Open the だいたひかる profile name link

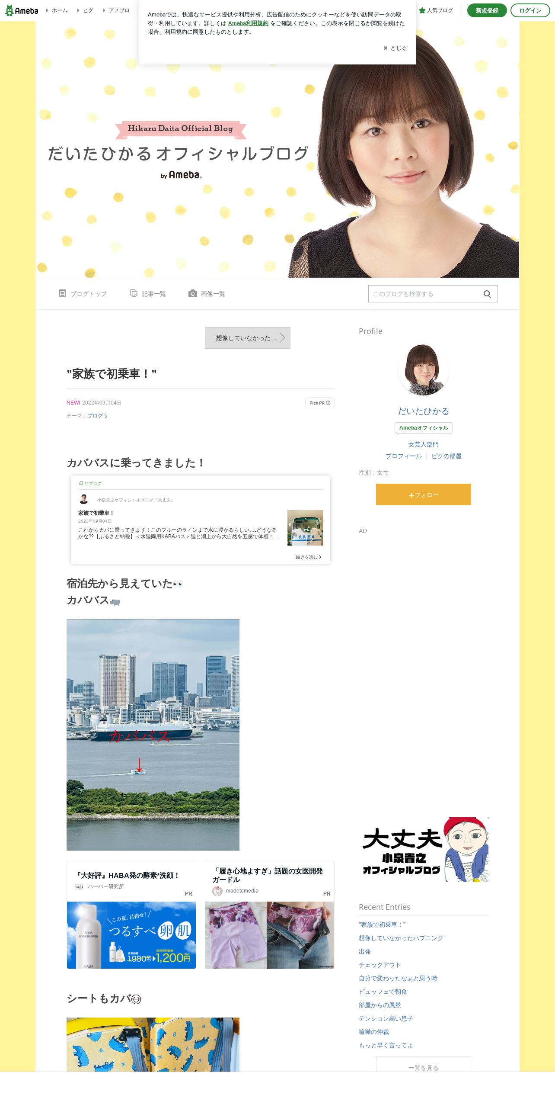(x=424, y=411)
